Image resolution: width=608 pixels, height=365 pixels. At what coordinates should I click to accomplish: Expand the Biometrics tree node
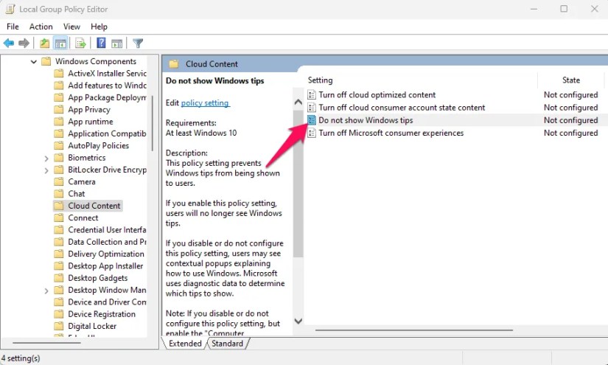click(46, 159)
